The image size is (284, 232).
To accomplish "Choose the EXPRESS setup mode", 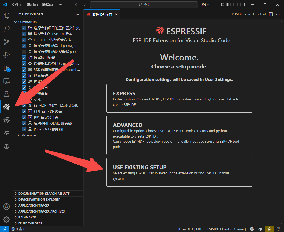I will (179, 98).
